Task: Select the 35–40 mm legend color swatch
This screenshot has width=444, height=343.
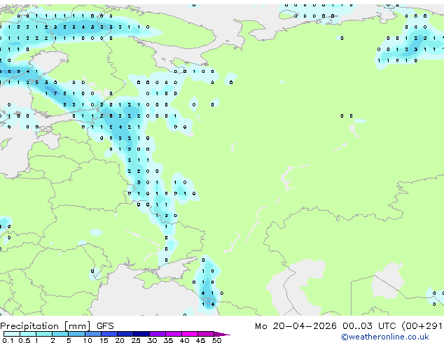Action: pos(173,334)
